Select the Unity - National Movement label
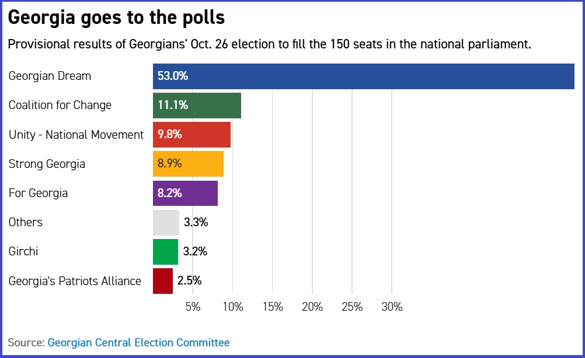Screen dimensions: 585x358 point(76,135)
